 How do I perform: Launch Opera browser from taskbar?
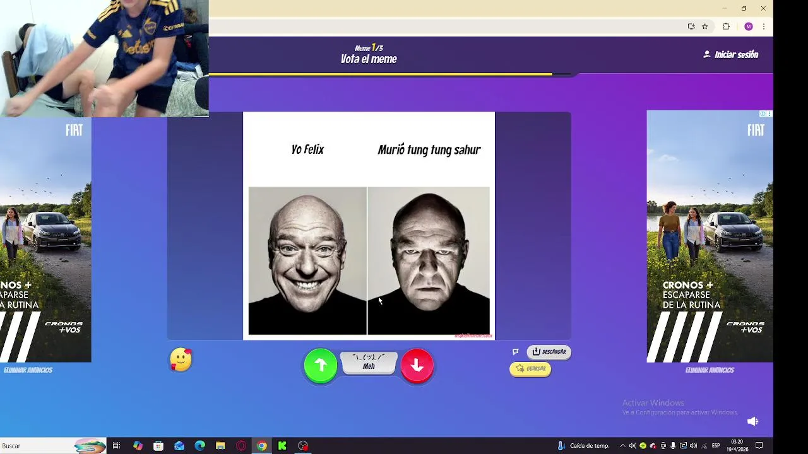coord(241,446)
